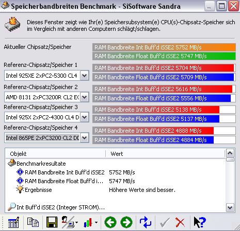Click the results list scroll down arrow
Screen dimensions: 240x231
230,208
